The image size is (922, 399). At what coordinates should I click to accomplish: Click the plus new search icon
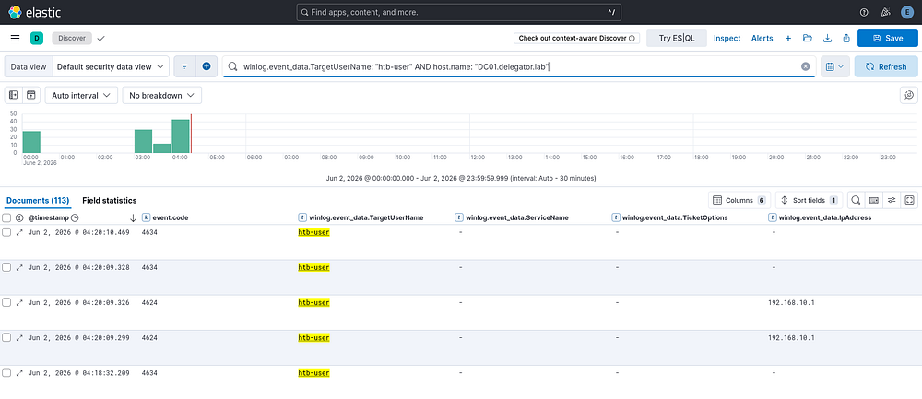(x=788, y=38)
